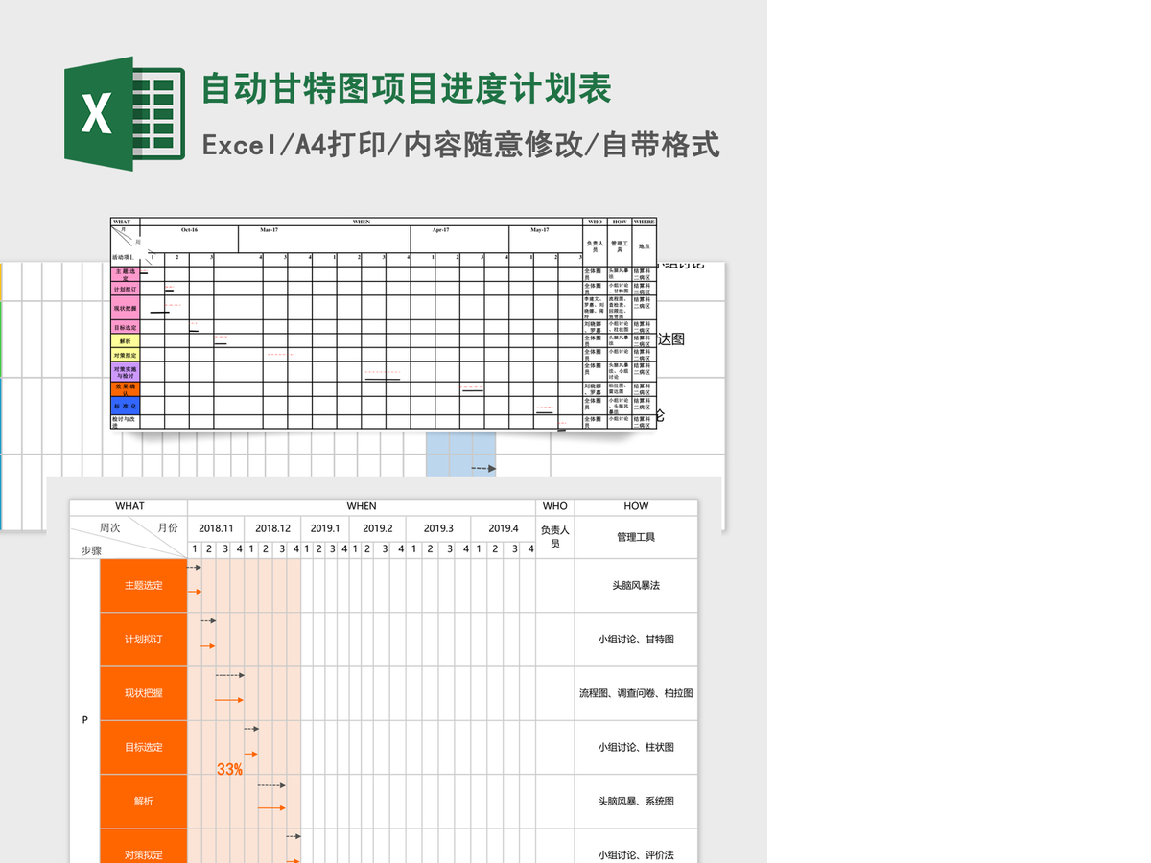Select the orange 现状把握 step cell
This screenshot has width=1151, height=863.
[144, 693]
